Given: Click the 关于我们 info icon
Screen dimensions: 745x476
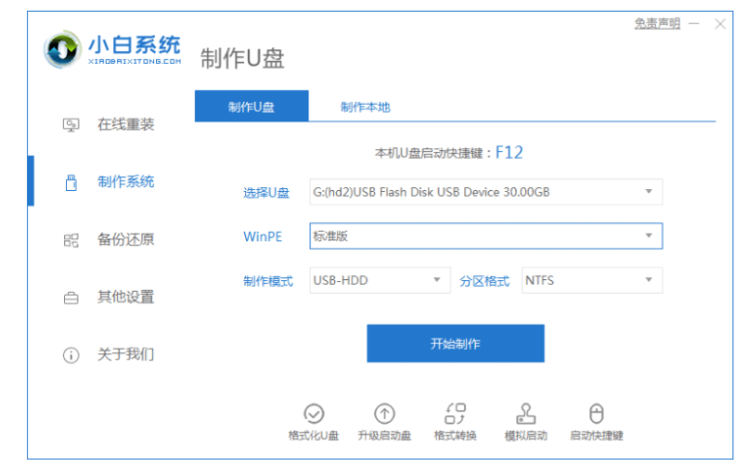Looking at the screenshot, I should click(71, 355).
